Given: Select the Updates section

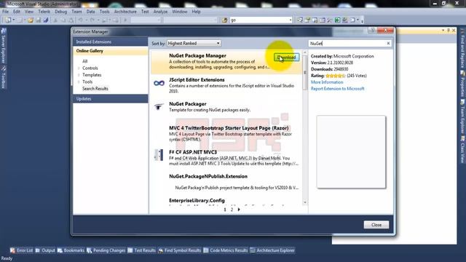Looking at the screenshot, I should pos(110,99).
